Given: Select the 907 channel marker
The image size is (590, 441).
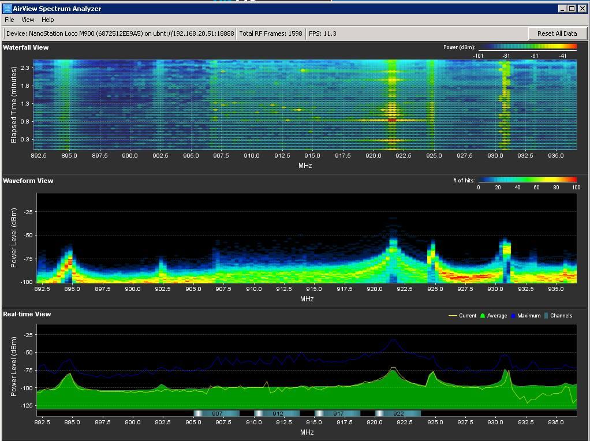Looking at the screenshot, I should click(216, 413).
